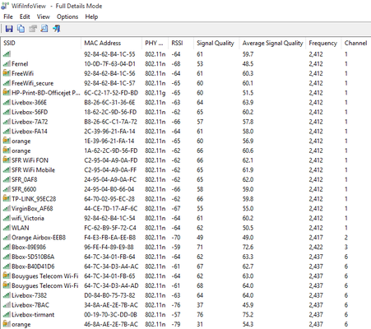
Task: Open the Help menu
Action: point(91,16)
